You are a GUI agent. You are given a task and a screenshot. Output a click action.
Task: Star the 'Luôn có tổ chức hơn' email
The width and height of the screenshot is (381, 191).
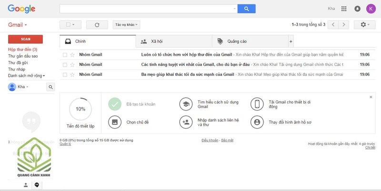72,55
